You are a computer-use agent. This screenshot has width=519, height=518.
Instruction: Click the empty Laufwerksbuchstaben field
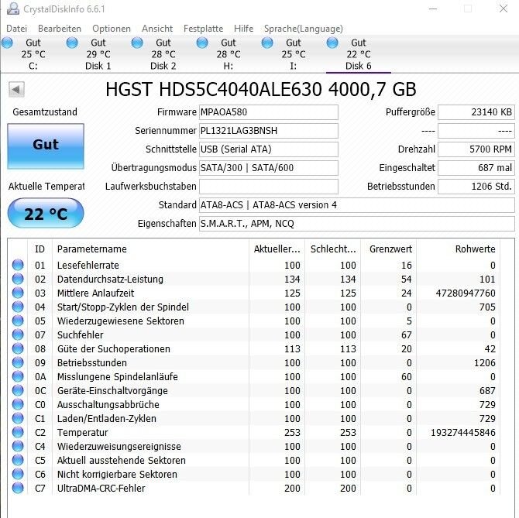tap(269, 187)
